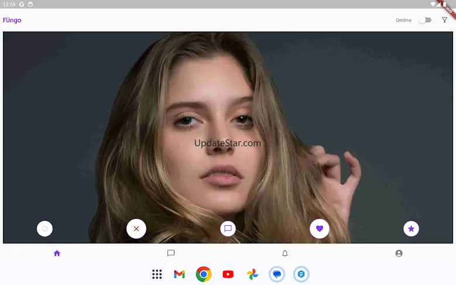
Task: Go to the Home tab
Action: click(x=57, y=253)
